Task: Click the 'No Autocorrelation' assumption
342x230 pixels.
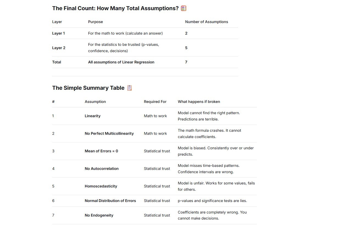Action: click(x=102, y=169)
